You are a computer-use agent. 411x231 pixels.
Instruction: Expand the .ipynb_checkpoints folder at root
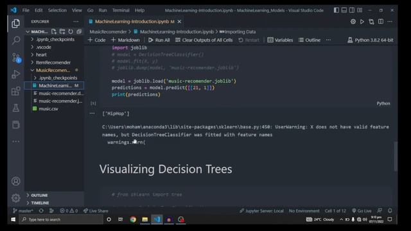54,39
